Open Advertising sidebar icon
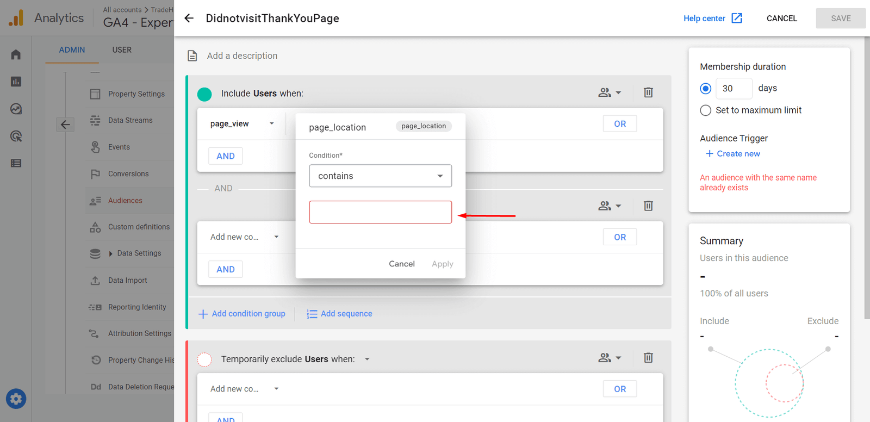 [x=16, y=136]
